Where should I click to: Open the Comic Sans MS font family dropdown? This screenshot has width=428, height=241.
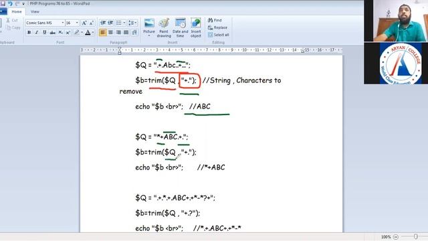tap(63, 23)
